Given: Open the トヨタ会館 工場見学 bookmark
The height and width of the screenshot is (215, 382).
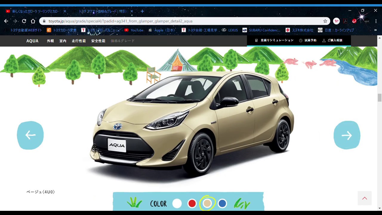Looking at the screenshot, I should (199, 30).
